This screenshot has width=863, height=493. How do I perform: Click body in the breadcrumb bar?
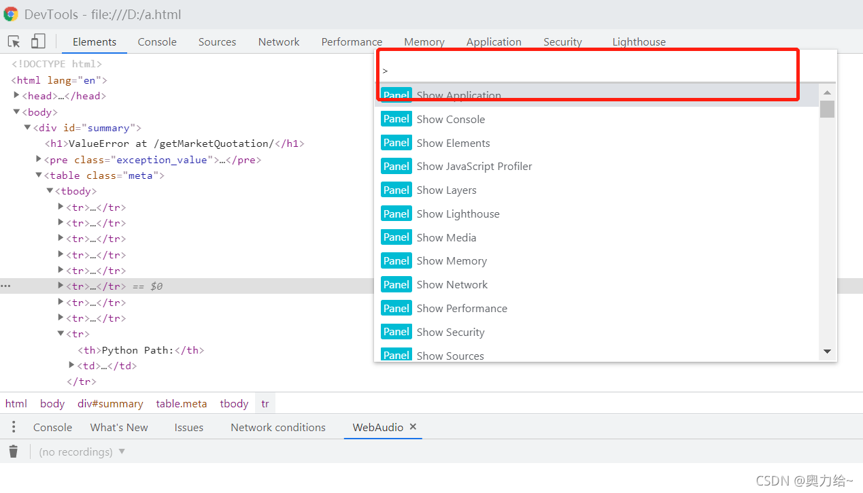[x=52, y=403]
